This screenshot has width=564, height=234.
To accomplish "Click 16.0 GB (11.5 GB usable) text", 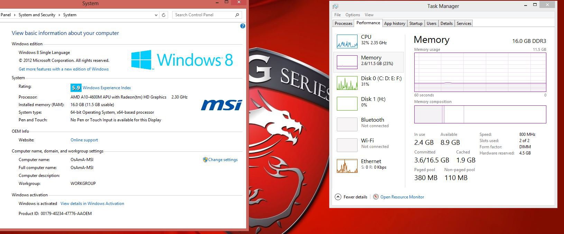I will pos(92,105).
